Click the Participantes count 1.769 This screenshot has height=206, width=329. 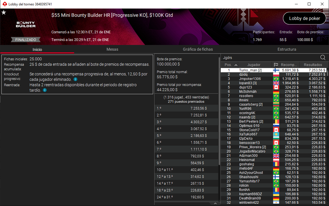click(x=257, y=40)
